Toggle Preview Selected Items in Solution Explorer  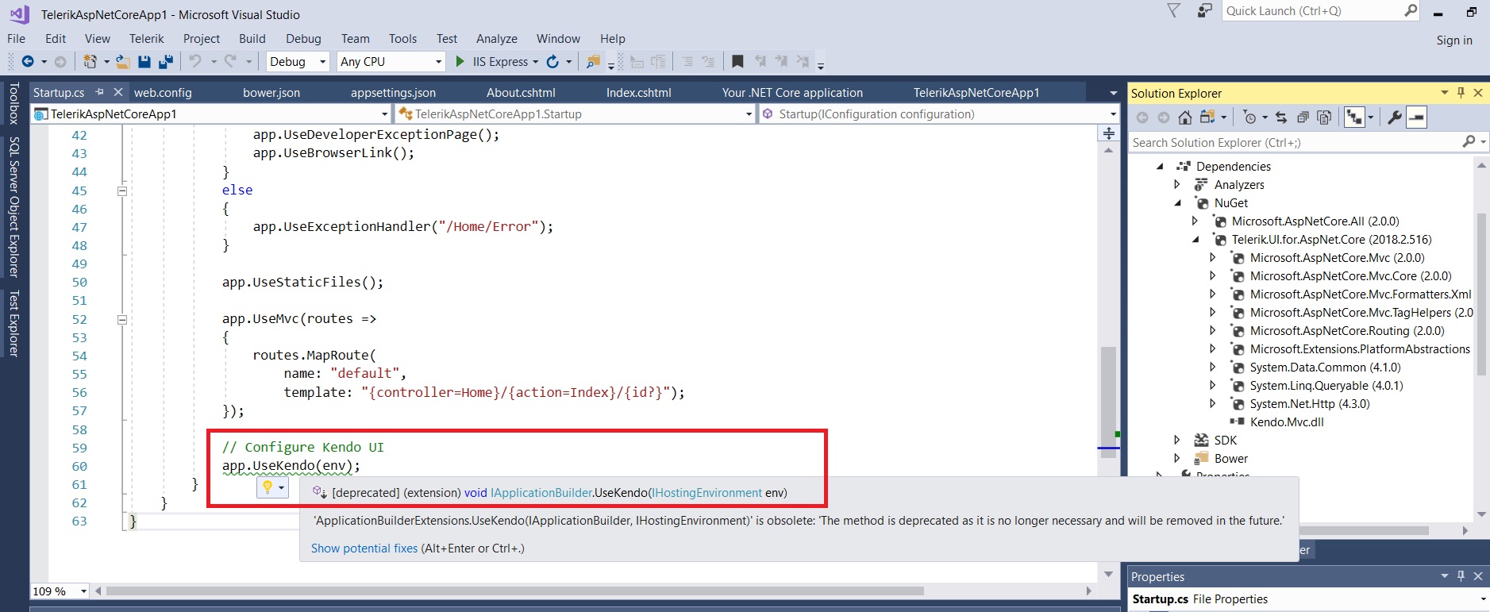click(x=1416, y=117)
